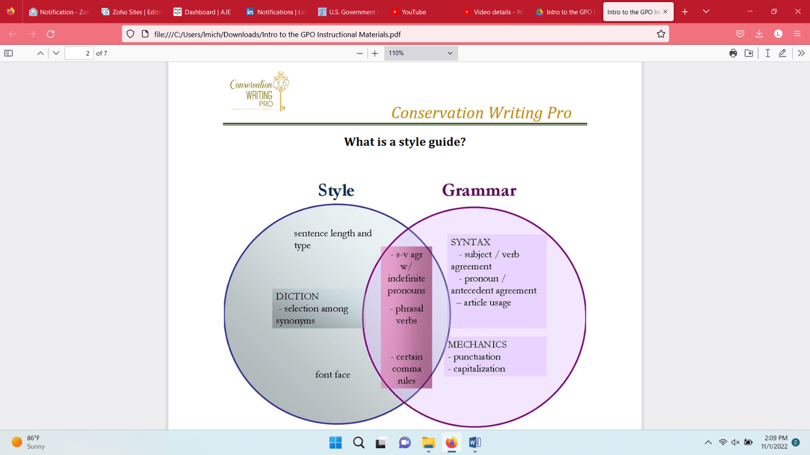Switch to the Dashboard | AJE tab

point(202,11)
